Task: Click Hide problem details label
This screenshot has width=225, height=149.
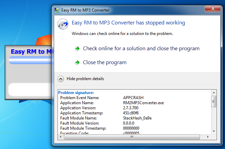Action: 85,79
